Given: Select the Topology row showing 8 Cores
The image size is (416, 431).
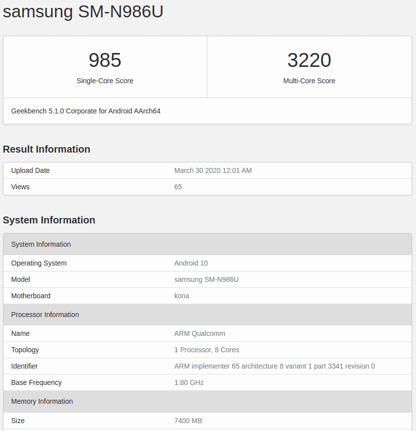Looking at the screenshot, I should tap(207, 350).
